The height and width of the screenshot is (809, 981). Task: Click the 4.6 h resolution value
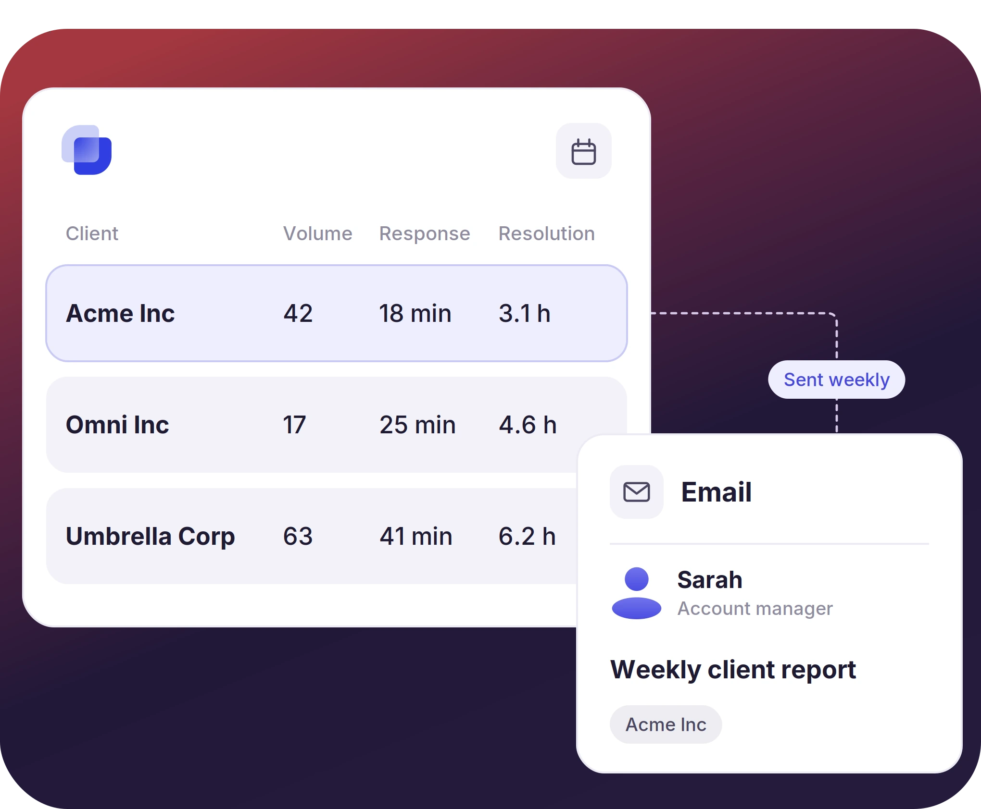tap(528, 425)
